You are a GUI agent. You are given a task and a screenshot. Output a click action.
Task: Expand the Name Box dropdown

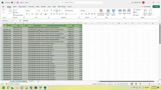click(x=10, y=20)
